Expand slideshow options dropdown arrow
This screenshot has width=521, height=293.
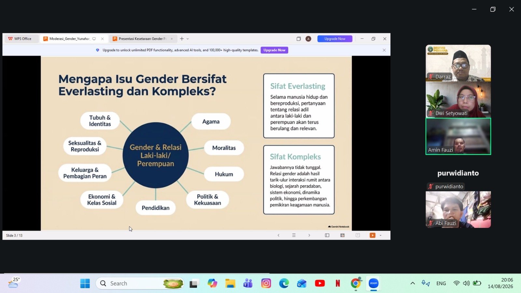click(x=380, y=235)
